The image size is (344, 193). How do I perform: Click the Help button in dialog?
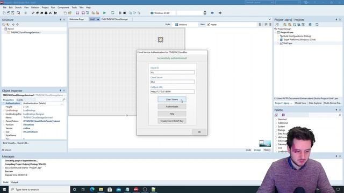172,114
